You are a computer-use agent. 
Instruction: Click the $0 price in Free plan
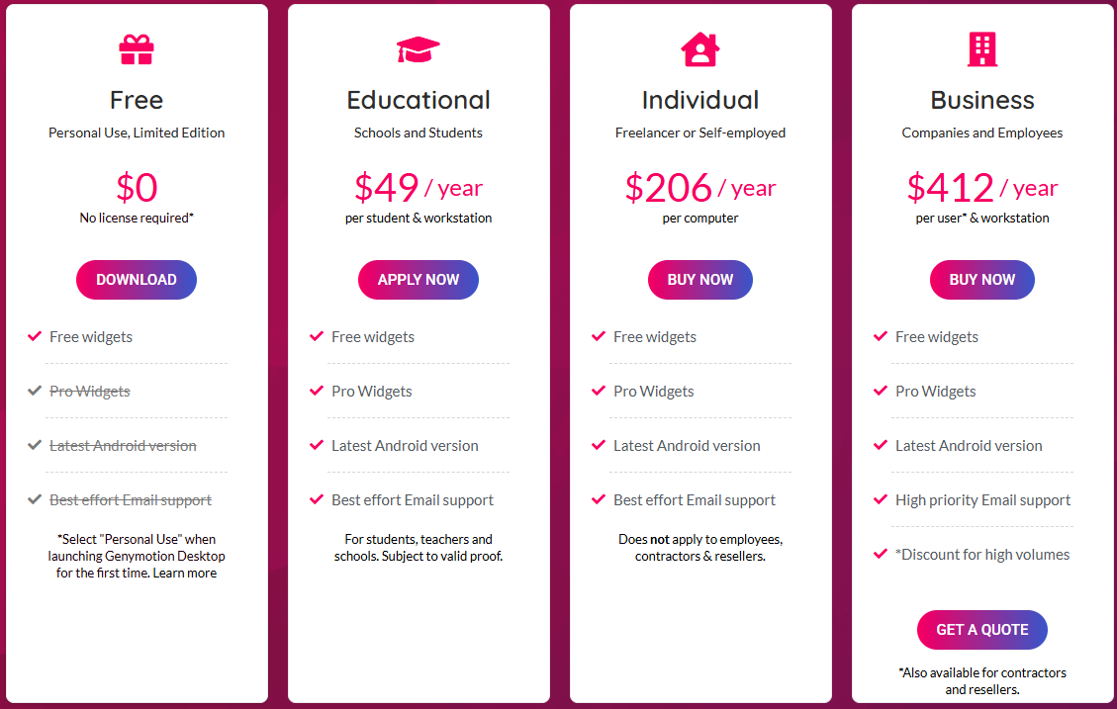[x=137, y=188]
